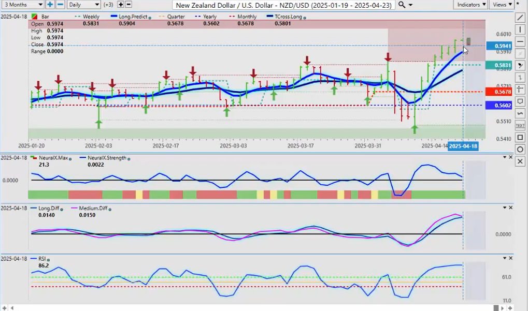Select the trend line drawing tool
Image resolution: width=528 pixels, height=311 pixels.
point(520,18)
